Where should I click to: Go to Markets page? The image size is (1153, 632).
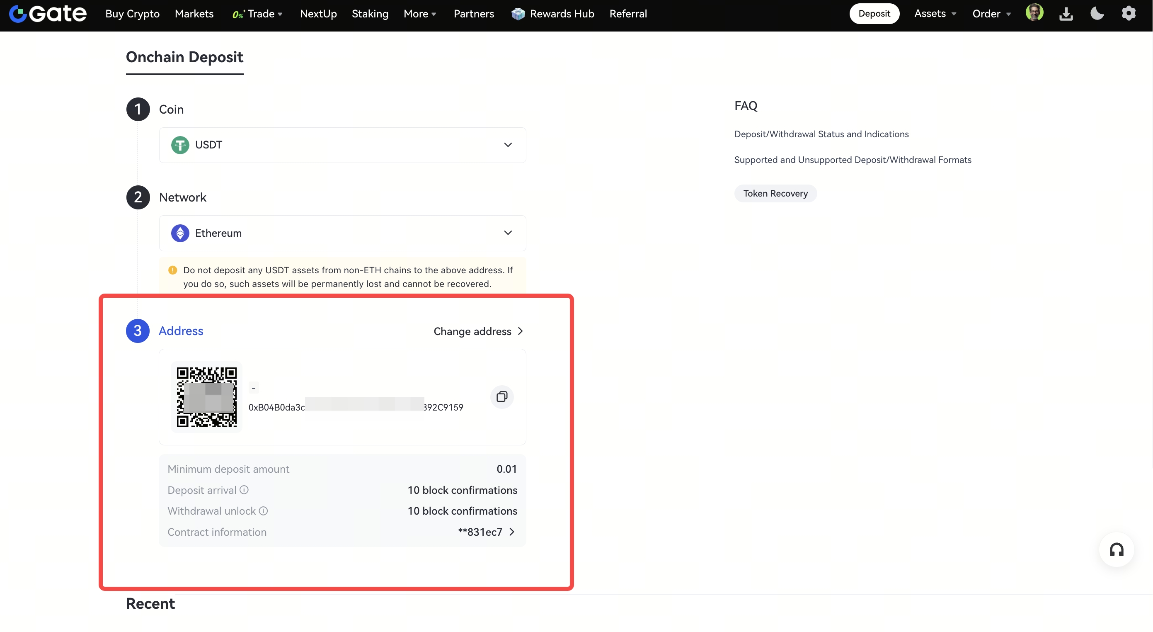[194, 13]
